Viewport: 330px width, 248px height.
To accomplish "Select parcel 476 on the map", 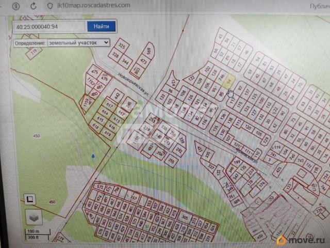I will click(x=104, y=78).
